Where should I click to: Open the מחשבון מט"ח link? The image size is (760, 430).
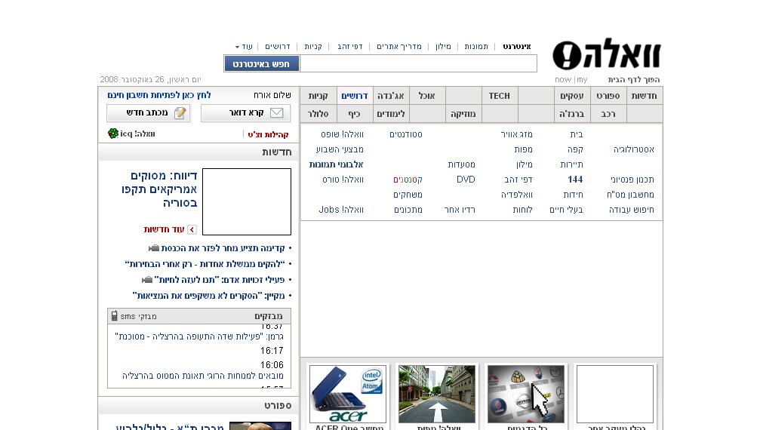click(630, 195)
